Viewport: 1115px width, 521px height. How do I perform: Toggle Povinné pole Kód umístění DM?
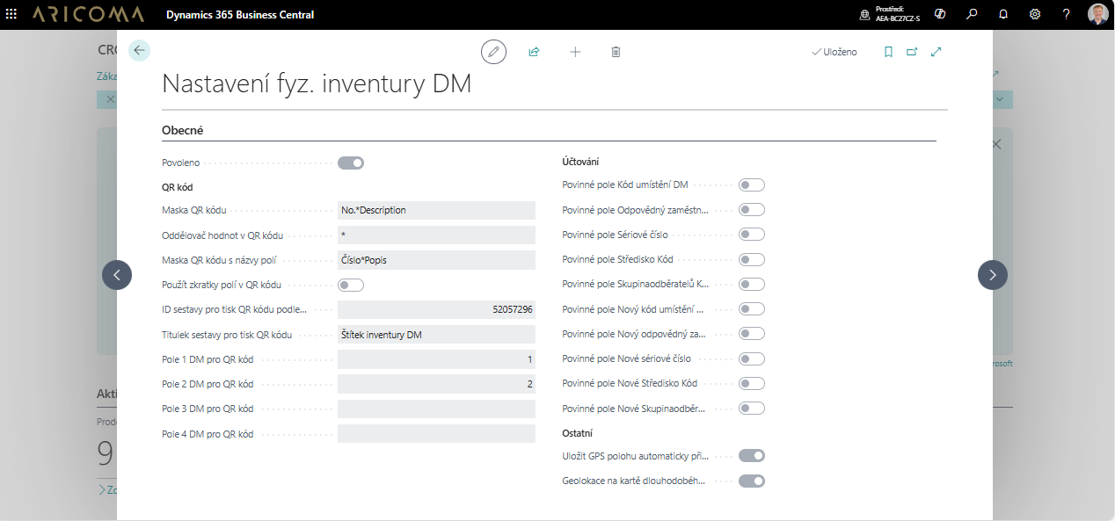752,185
